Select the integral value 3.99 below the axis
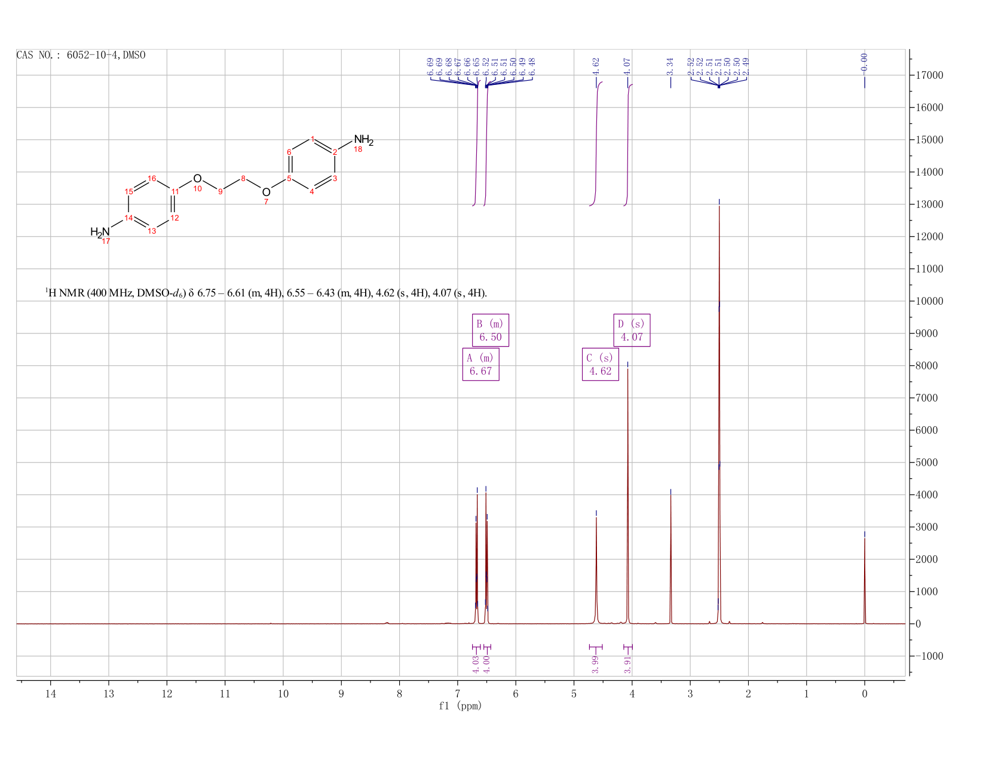This screenshot has width=986, height=762. click(595, 664)
